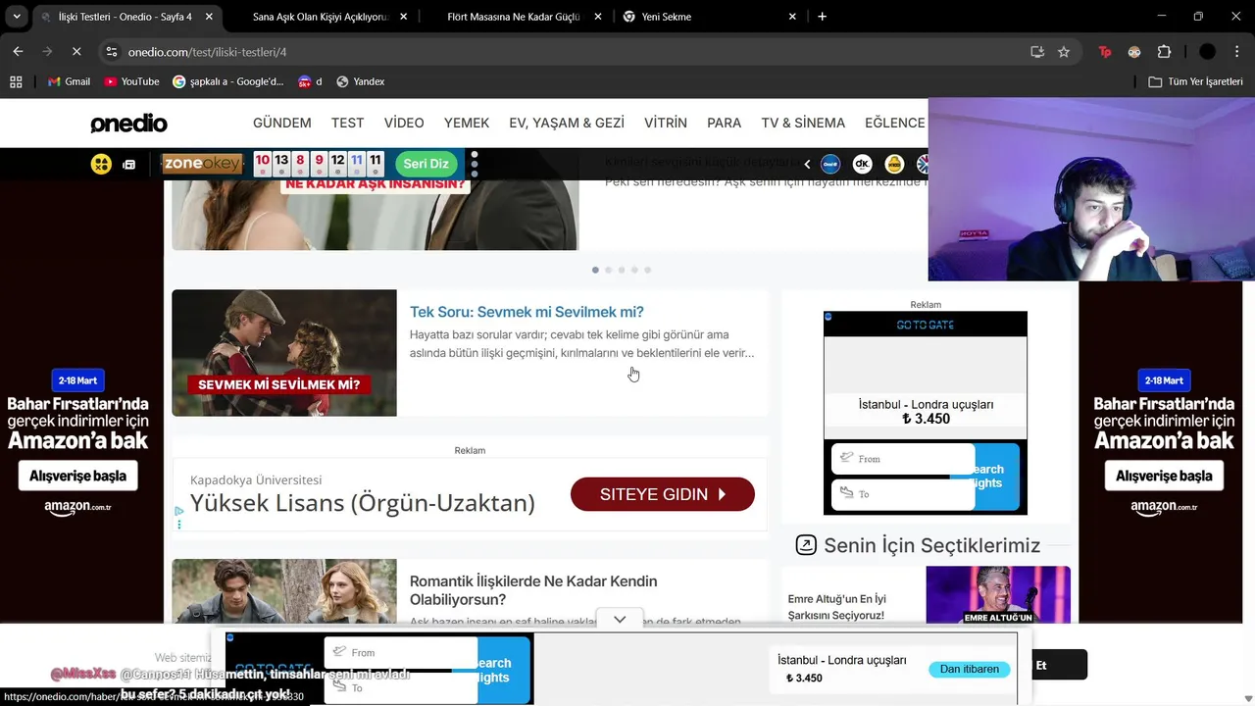Open the YouTube bookmark
Viewport: 1255px width, 706px height.
tap(131, 81)
